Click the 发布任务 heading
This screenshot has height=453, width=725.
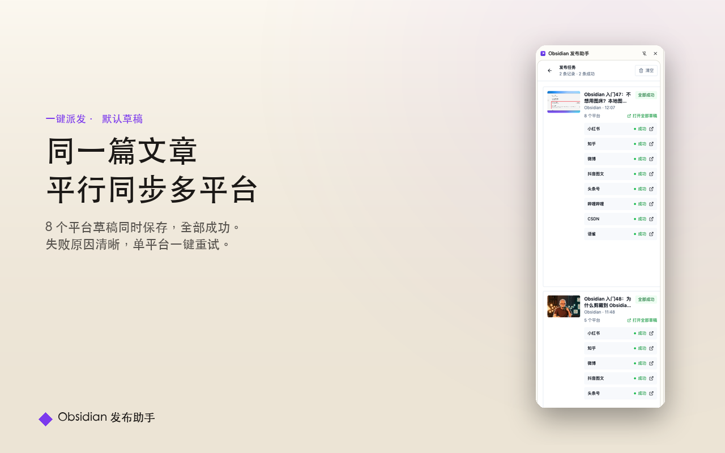568,67
